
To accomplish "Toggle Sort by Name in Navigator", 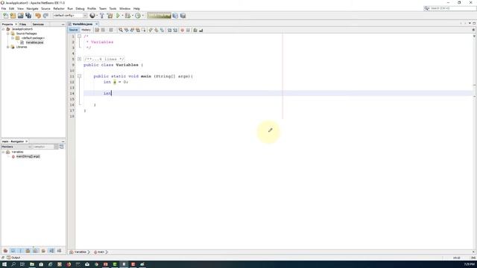I will click(x=51, y=251).
